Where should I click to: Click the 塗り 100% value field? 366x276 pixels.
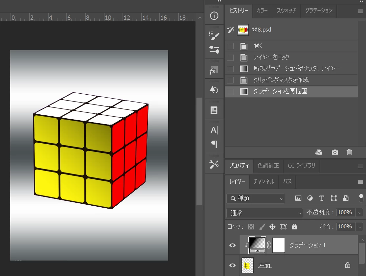pyautogui.click(x=346, y=226)
